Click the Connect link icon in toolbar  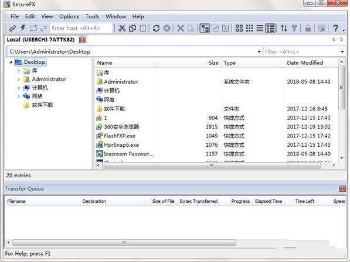(12, 28)
